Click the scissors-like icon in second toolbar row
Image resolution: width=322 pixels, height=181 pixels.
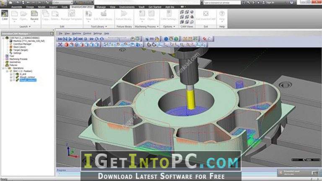(x=60, y=44)
